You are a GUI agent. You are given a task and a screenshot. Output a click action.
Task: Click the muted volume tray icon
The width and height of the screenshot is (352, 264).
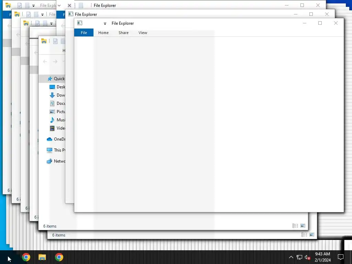tap(308, 257)
